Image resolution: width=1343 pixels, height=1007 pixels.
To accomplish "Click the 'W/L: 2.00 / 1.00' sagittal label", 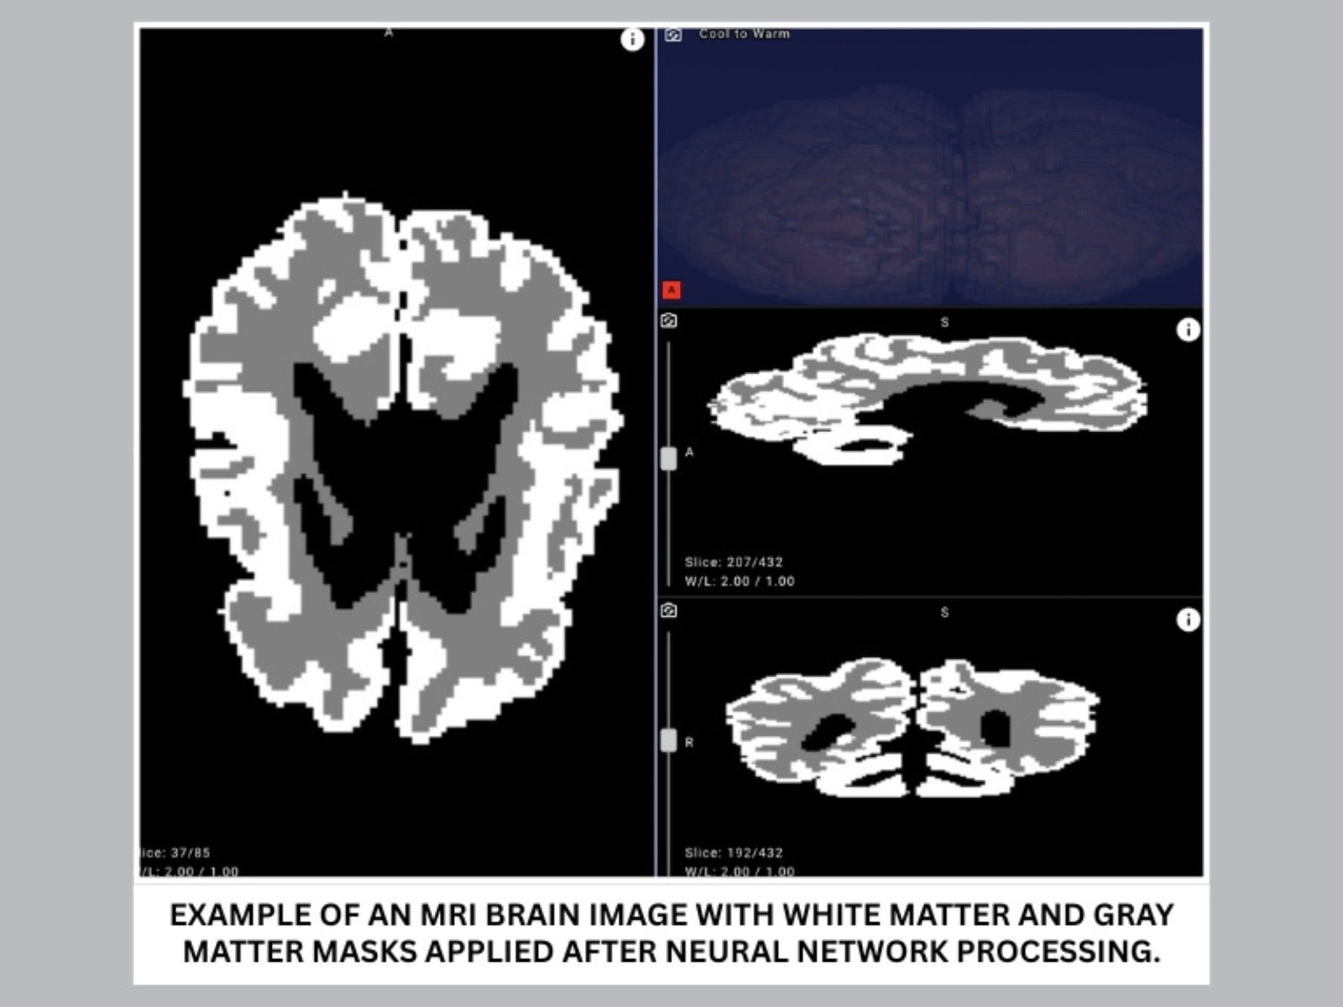I will point(739,582).
